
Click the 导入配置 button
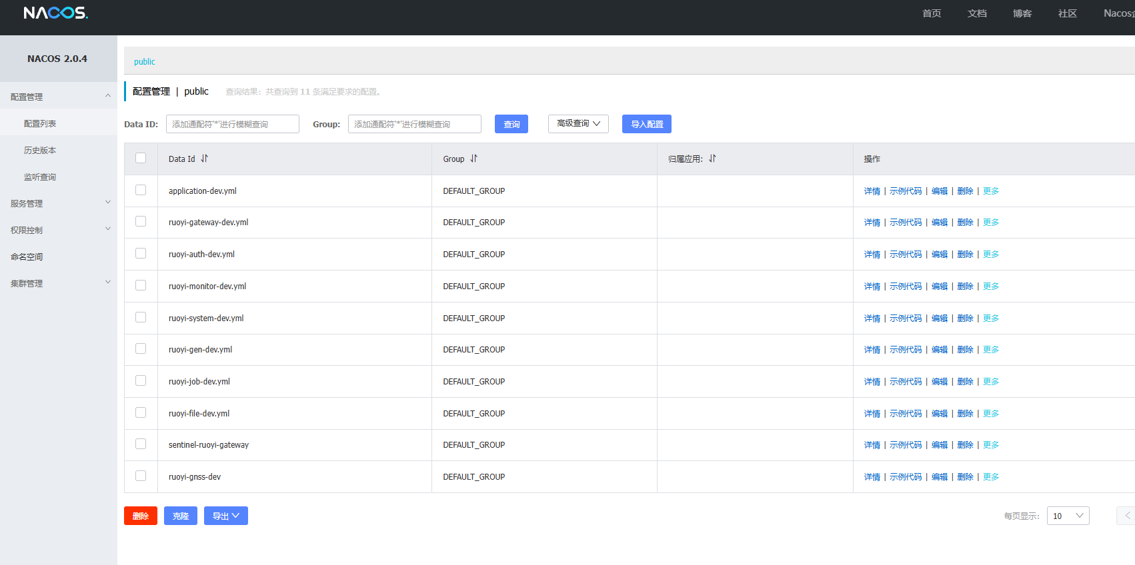point(647,124)
